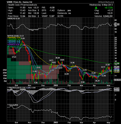
Task: Click the green up-arrow price change icon
Action: [x=96, y=8]
